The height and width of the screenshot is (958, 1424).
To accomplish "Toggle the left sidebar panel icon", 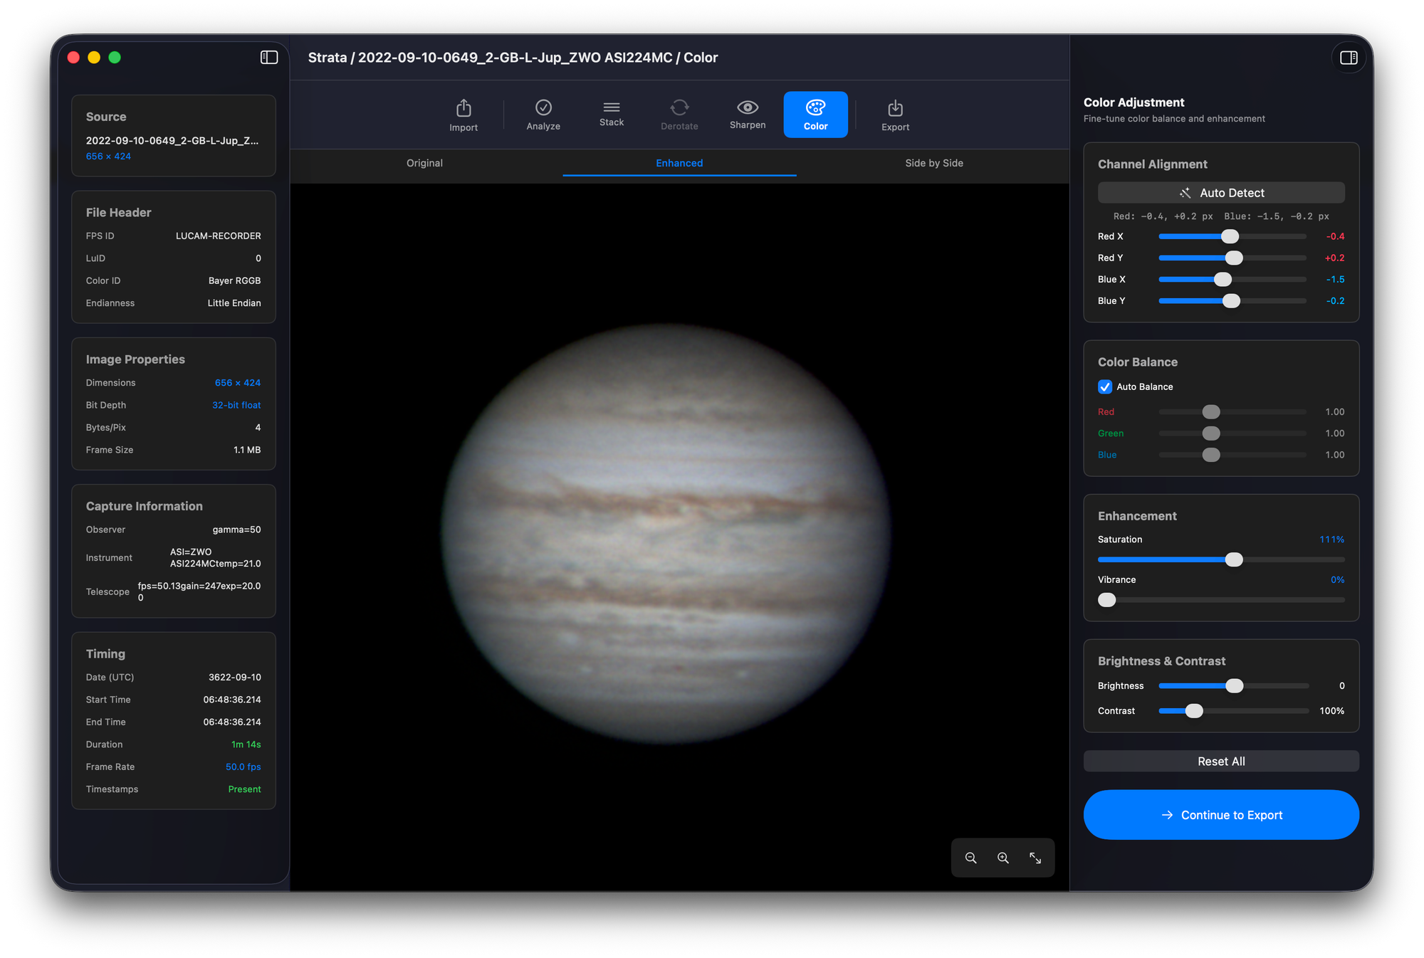I will coord(269,58).
